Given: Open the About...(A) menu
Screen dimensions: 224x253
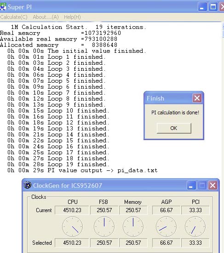Looking at the screenshot, I should pos(46,17).
